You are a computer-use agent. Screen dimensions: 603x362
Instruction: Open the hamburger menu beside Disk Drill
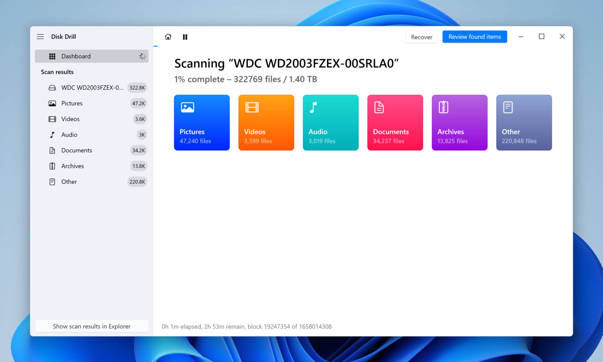coord(40,36)
